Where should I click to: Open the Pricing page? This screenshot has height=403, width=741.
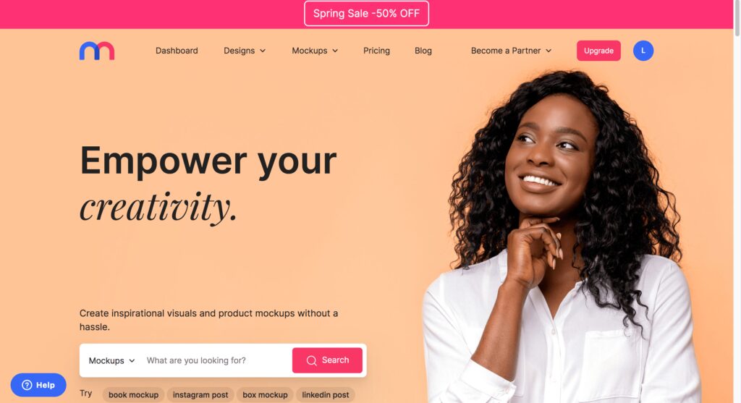tap(376, 51)
